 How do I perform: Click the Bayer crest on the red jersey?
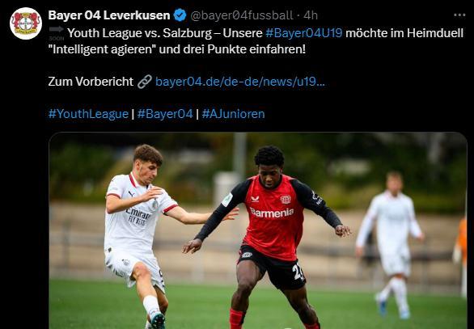pos(286,200)
